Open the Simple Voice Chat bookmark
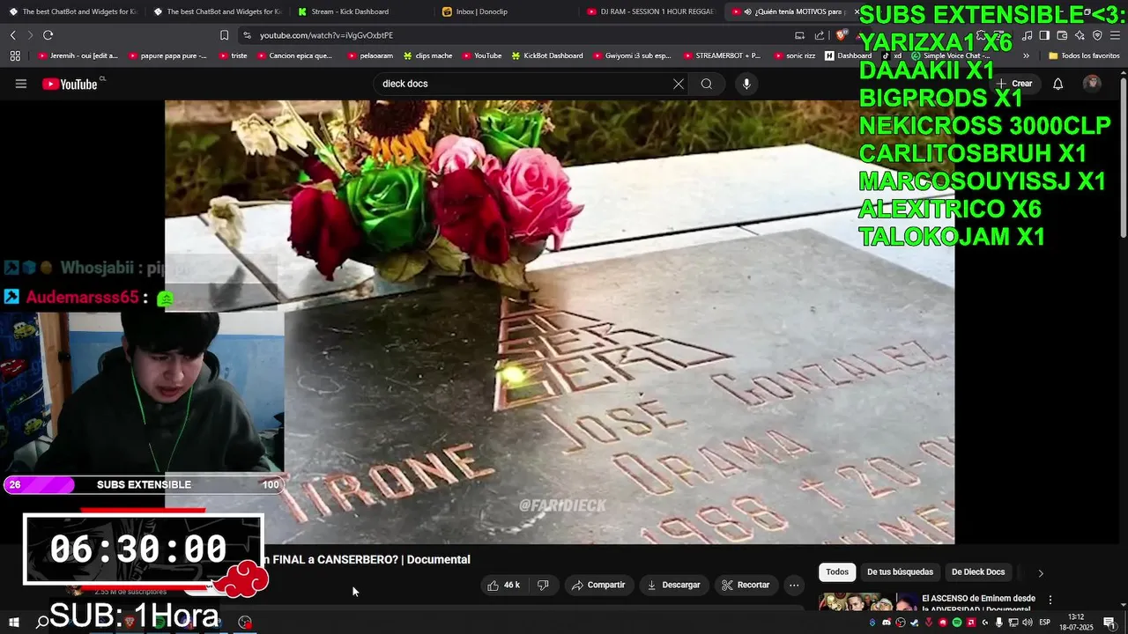 click(951, 55)
